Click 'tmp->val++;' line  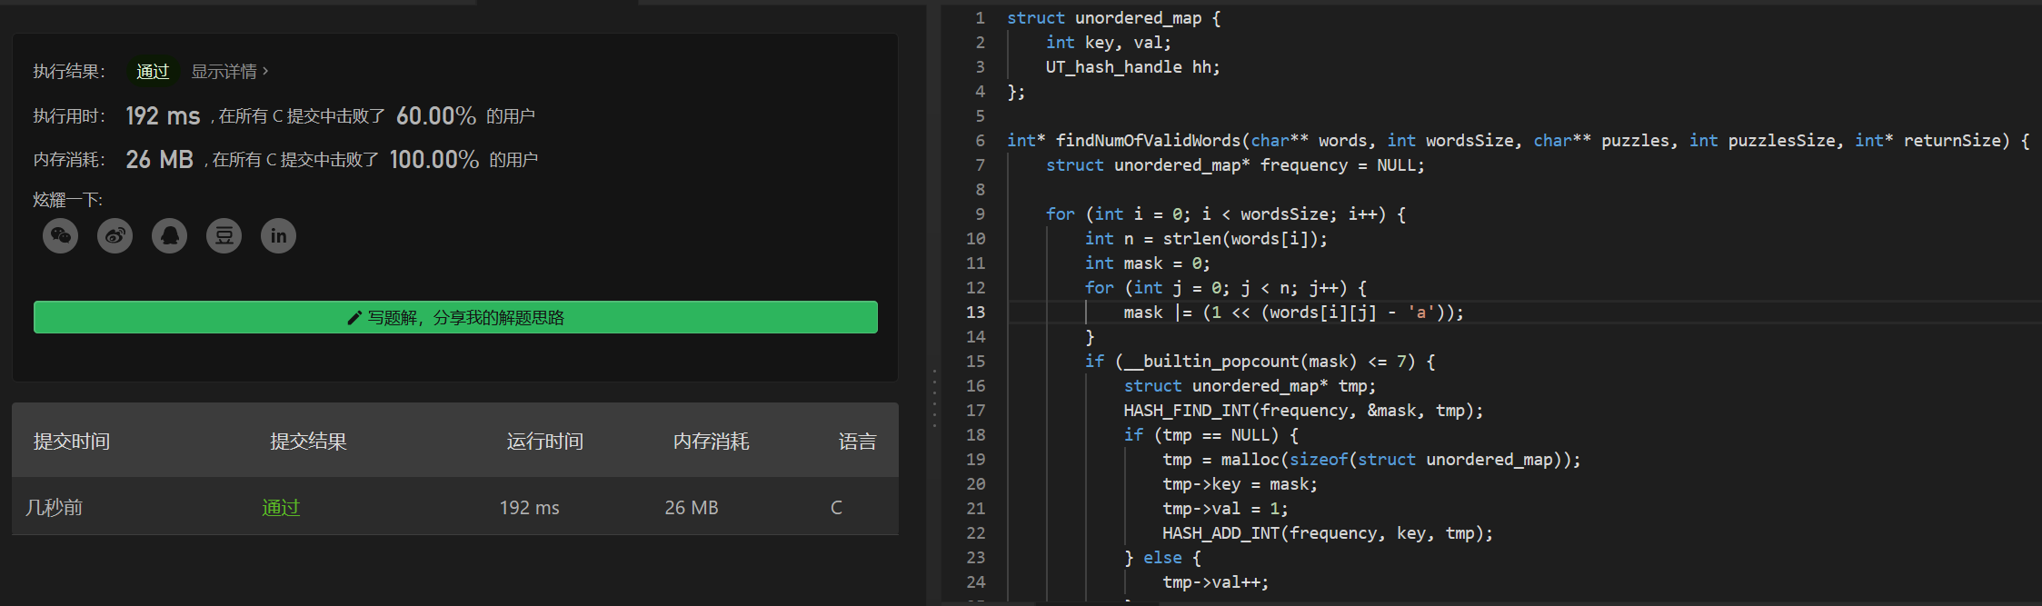click(x=1215, y=582)
